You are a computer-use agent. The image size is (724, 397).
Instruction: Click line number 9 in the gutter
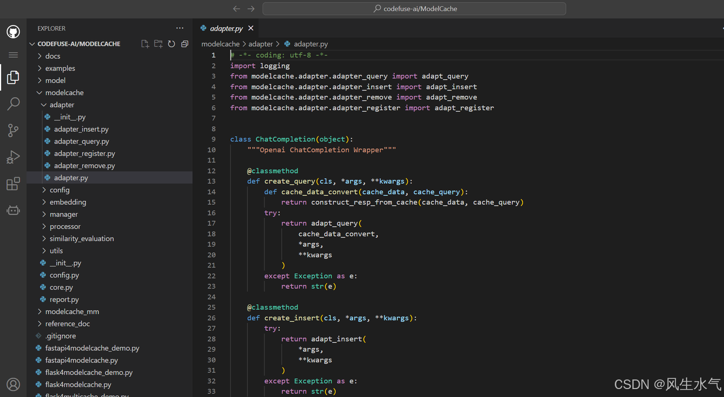213,139
